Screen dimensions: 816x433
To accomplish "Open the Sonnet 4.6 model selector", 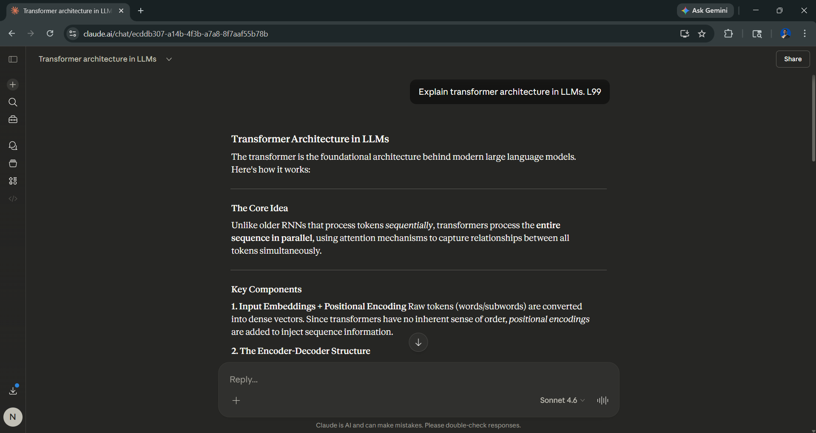I will tap(562, 400).
